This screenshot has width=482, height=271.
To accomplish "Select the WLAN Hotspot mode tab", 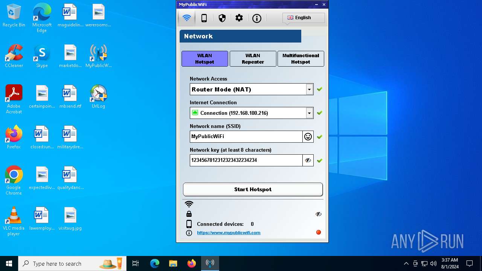I will (x=204, y=59).
